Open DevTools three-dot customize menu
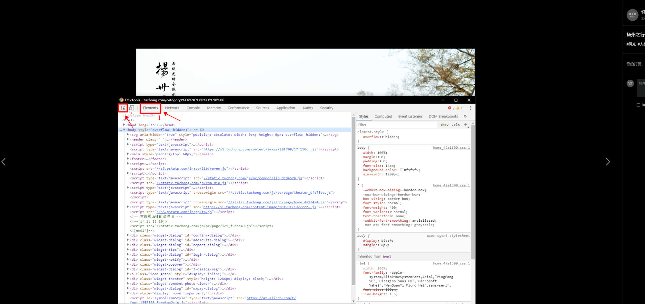This screenshot has width=645, height=304. [471, 108]
